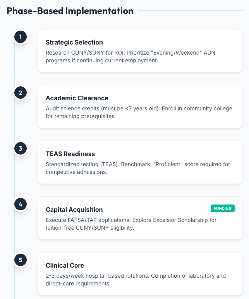Click the Audit science credits description text

point(139,112)
